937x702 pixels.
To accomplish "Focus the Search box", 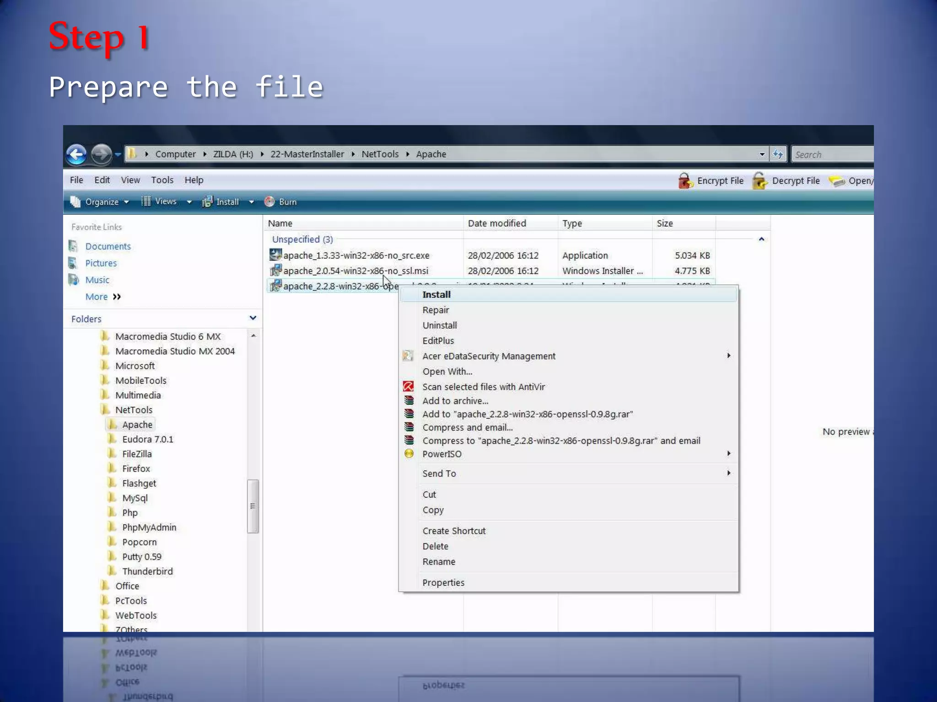I will point(832,154).
